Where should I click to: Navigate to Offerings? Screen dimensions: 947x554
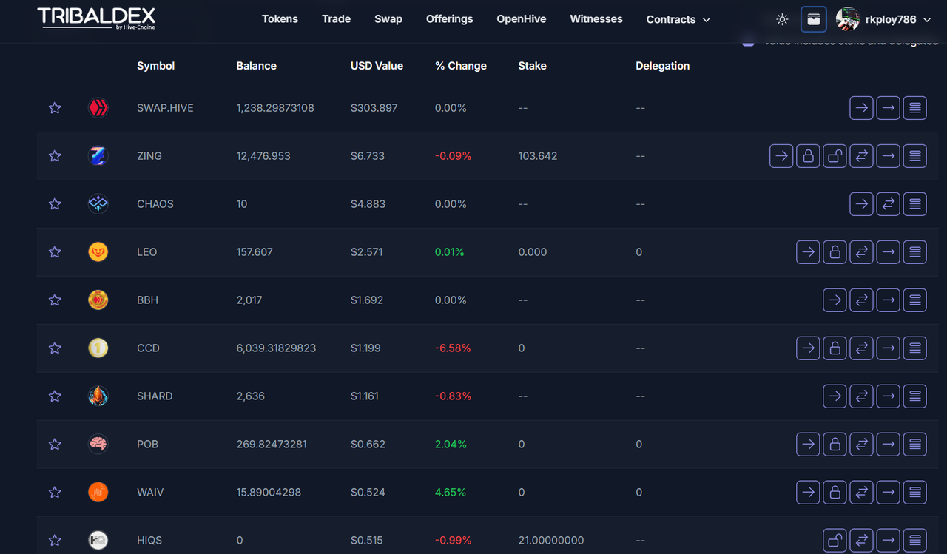coord(449,19)
